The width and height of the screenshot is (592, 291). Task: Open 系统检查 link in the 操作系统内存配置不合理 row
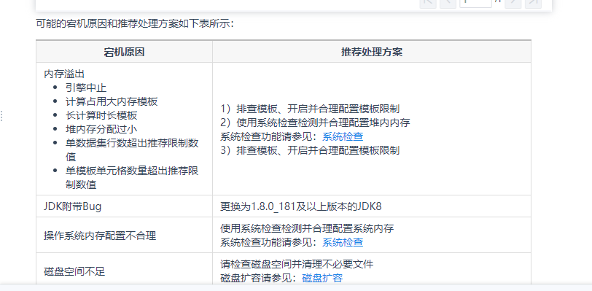click(x=343, y=242)
